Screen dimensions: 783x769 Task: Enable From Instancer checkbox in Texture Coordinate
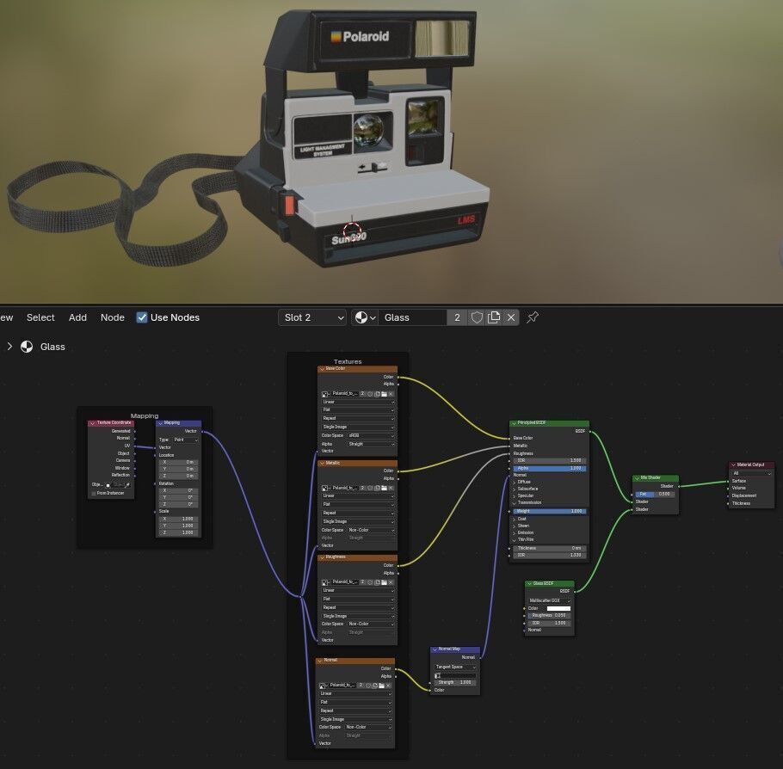(94, 494)
